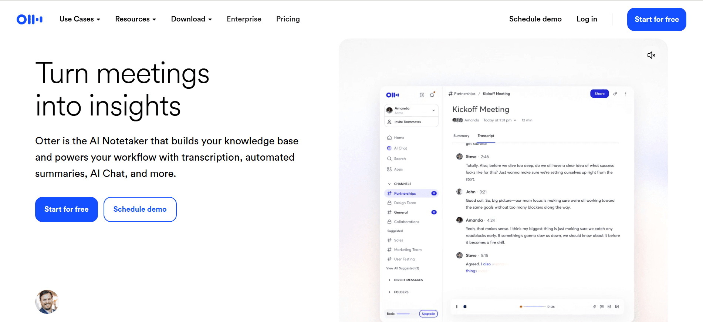The height and width of the screenshot is (322, 703).
Task: Click the outlined Schedule demo hero button
Action: [140, 209]
